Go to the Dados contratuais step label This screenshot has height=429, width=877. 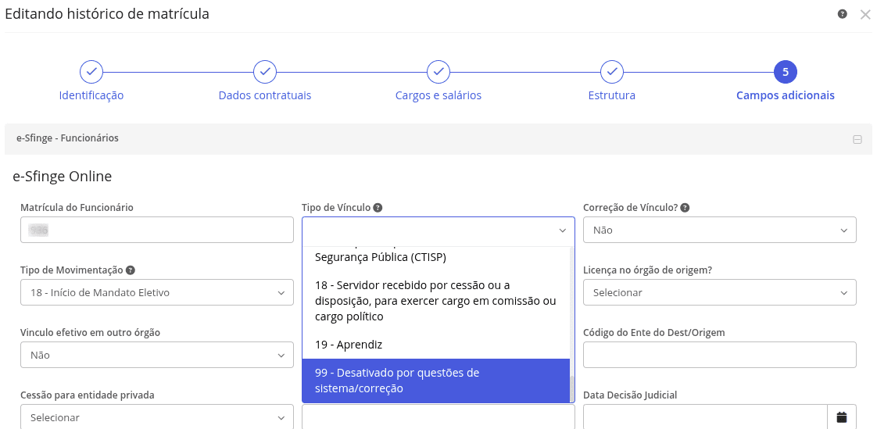[265, 95]
